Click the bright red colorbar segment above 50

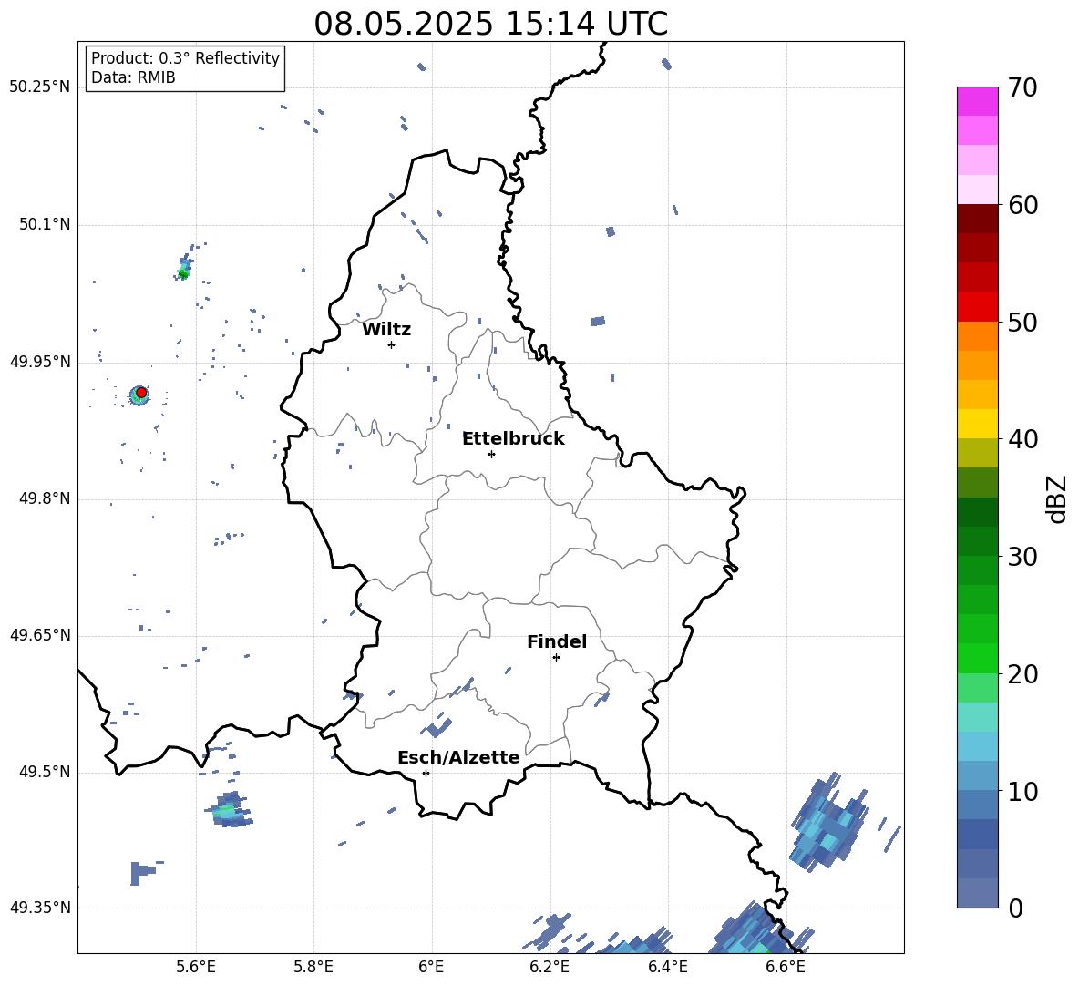[x=977, y=307]
